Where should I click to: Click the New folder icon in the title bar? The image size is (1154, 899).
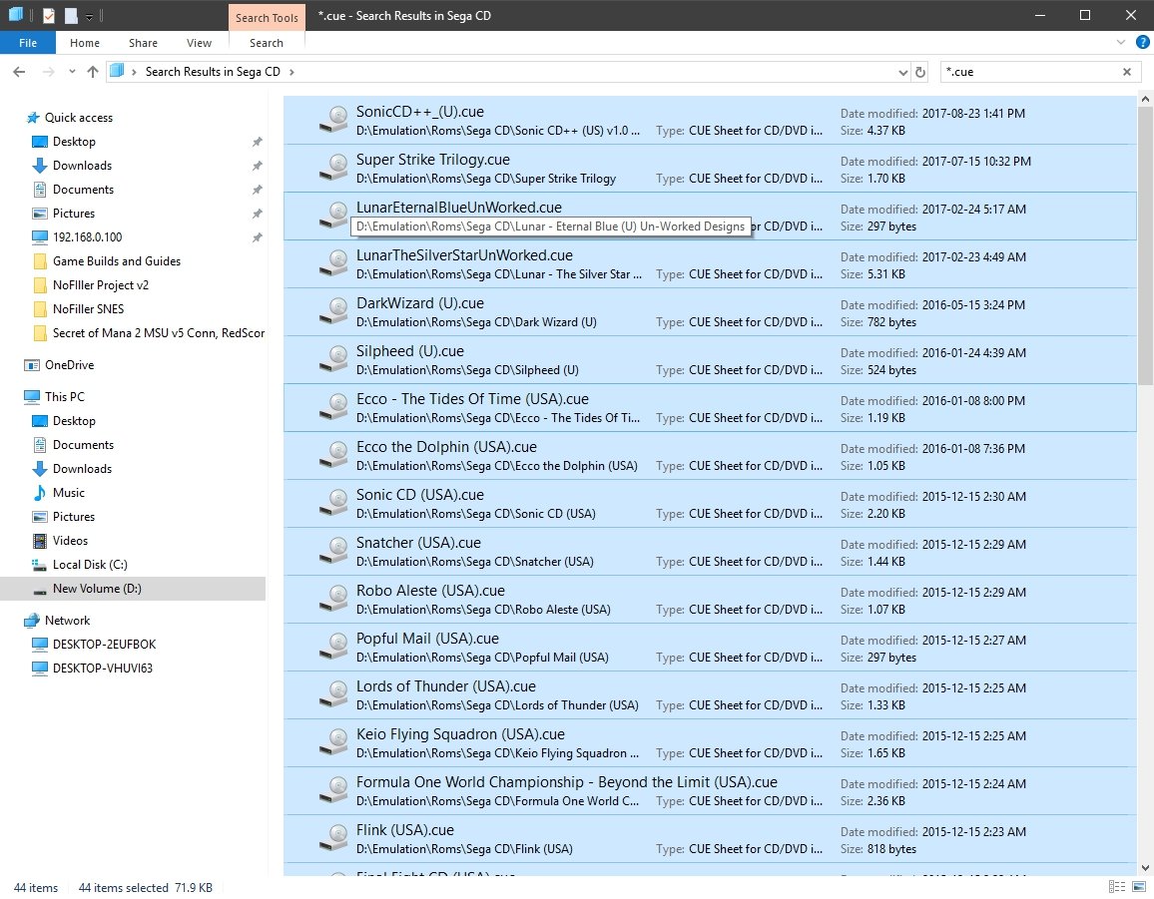[71, 15]
